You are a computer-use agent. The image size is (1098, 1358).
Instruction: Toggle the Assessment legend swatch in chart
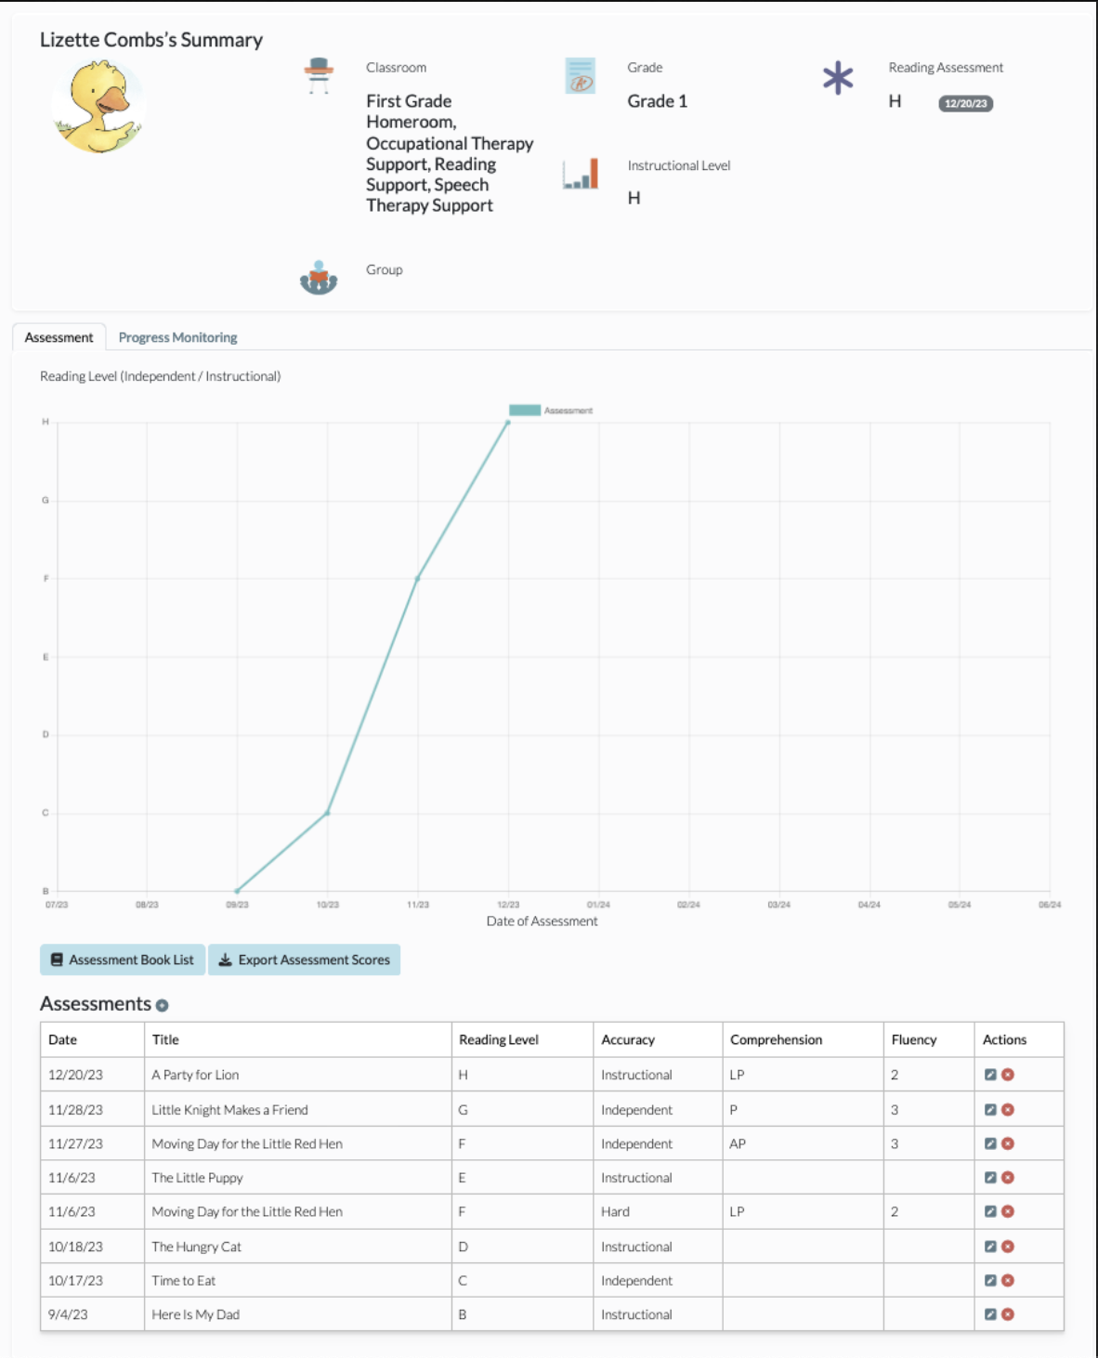[525, 410]
